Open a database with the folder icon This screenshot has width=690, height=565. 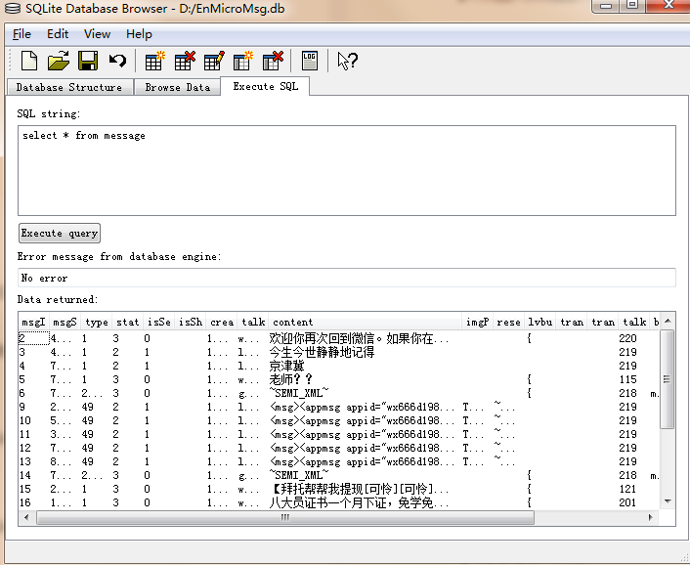(x=59, y=61)
